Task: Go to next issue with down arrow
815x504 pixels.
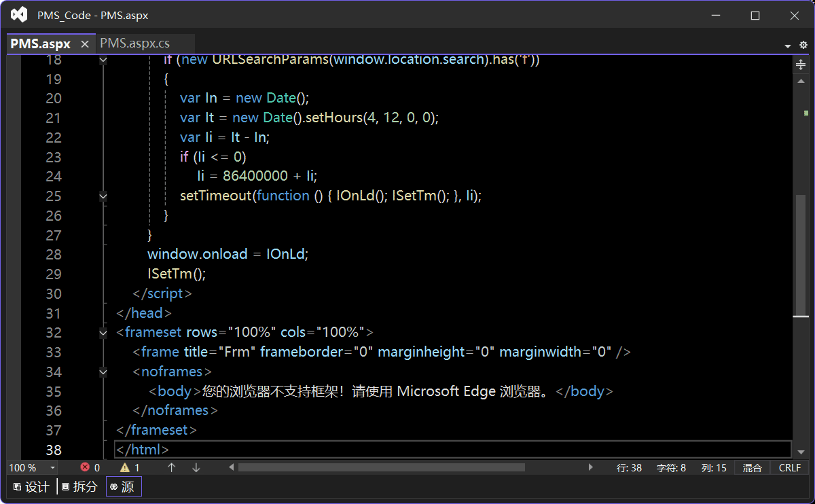Action: 196,467
